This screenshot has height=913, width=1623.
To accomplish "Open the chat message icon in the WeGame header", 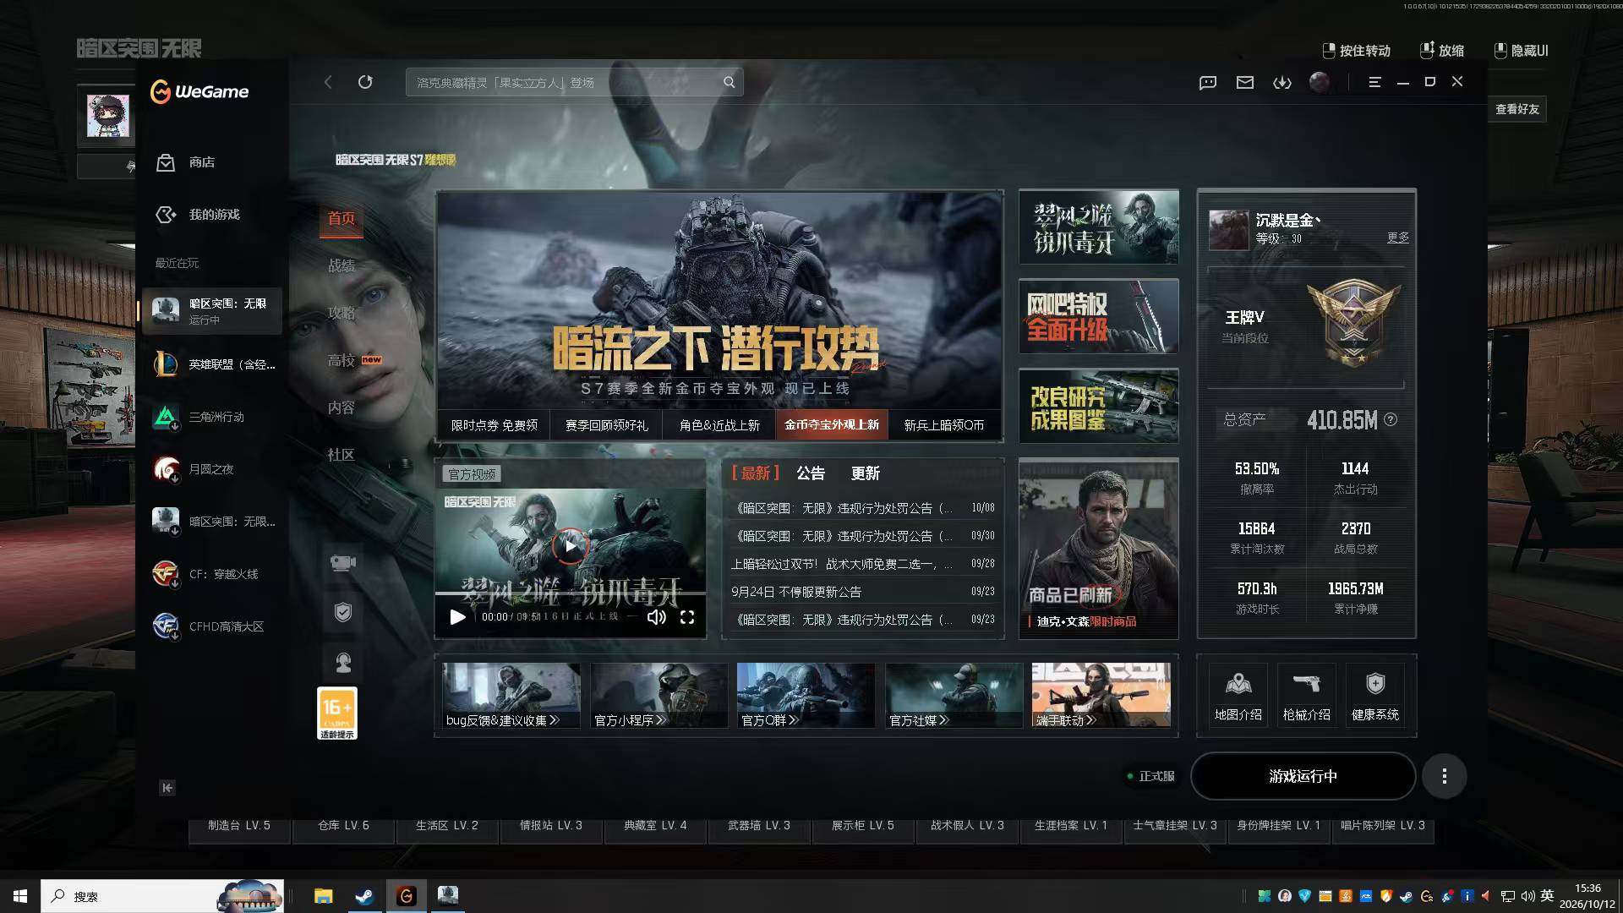I will [1208, 82].
